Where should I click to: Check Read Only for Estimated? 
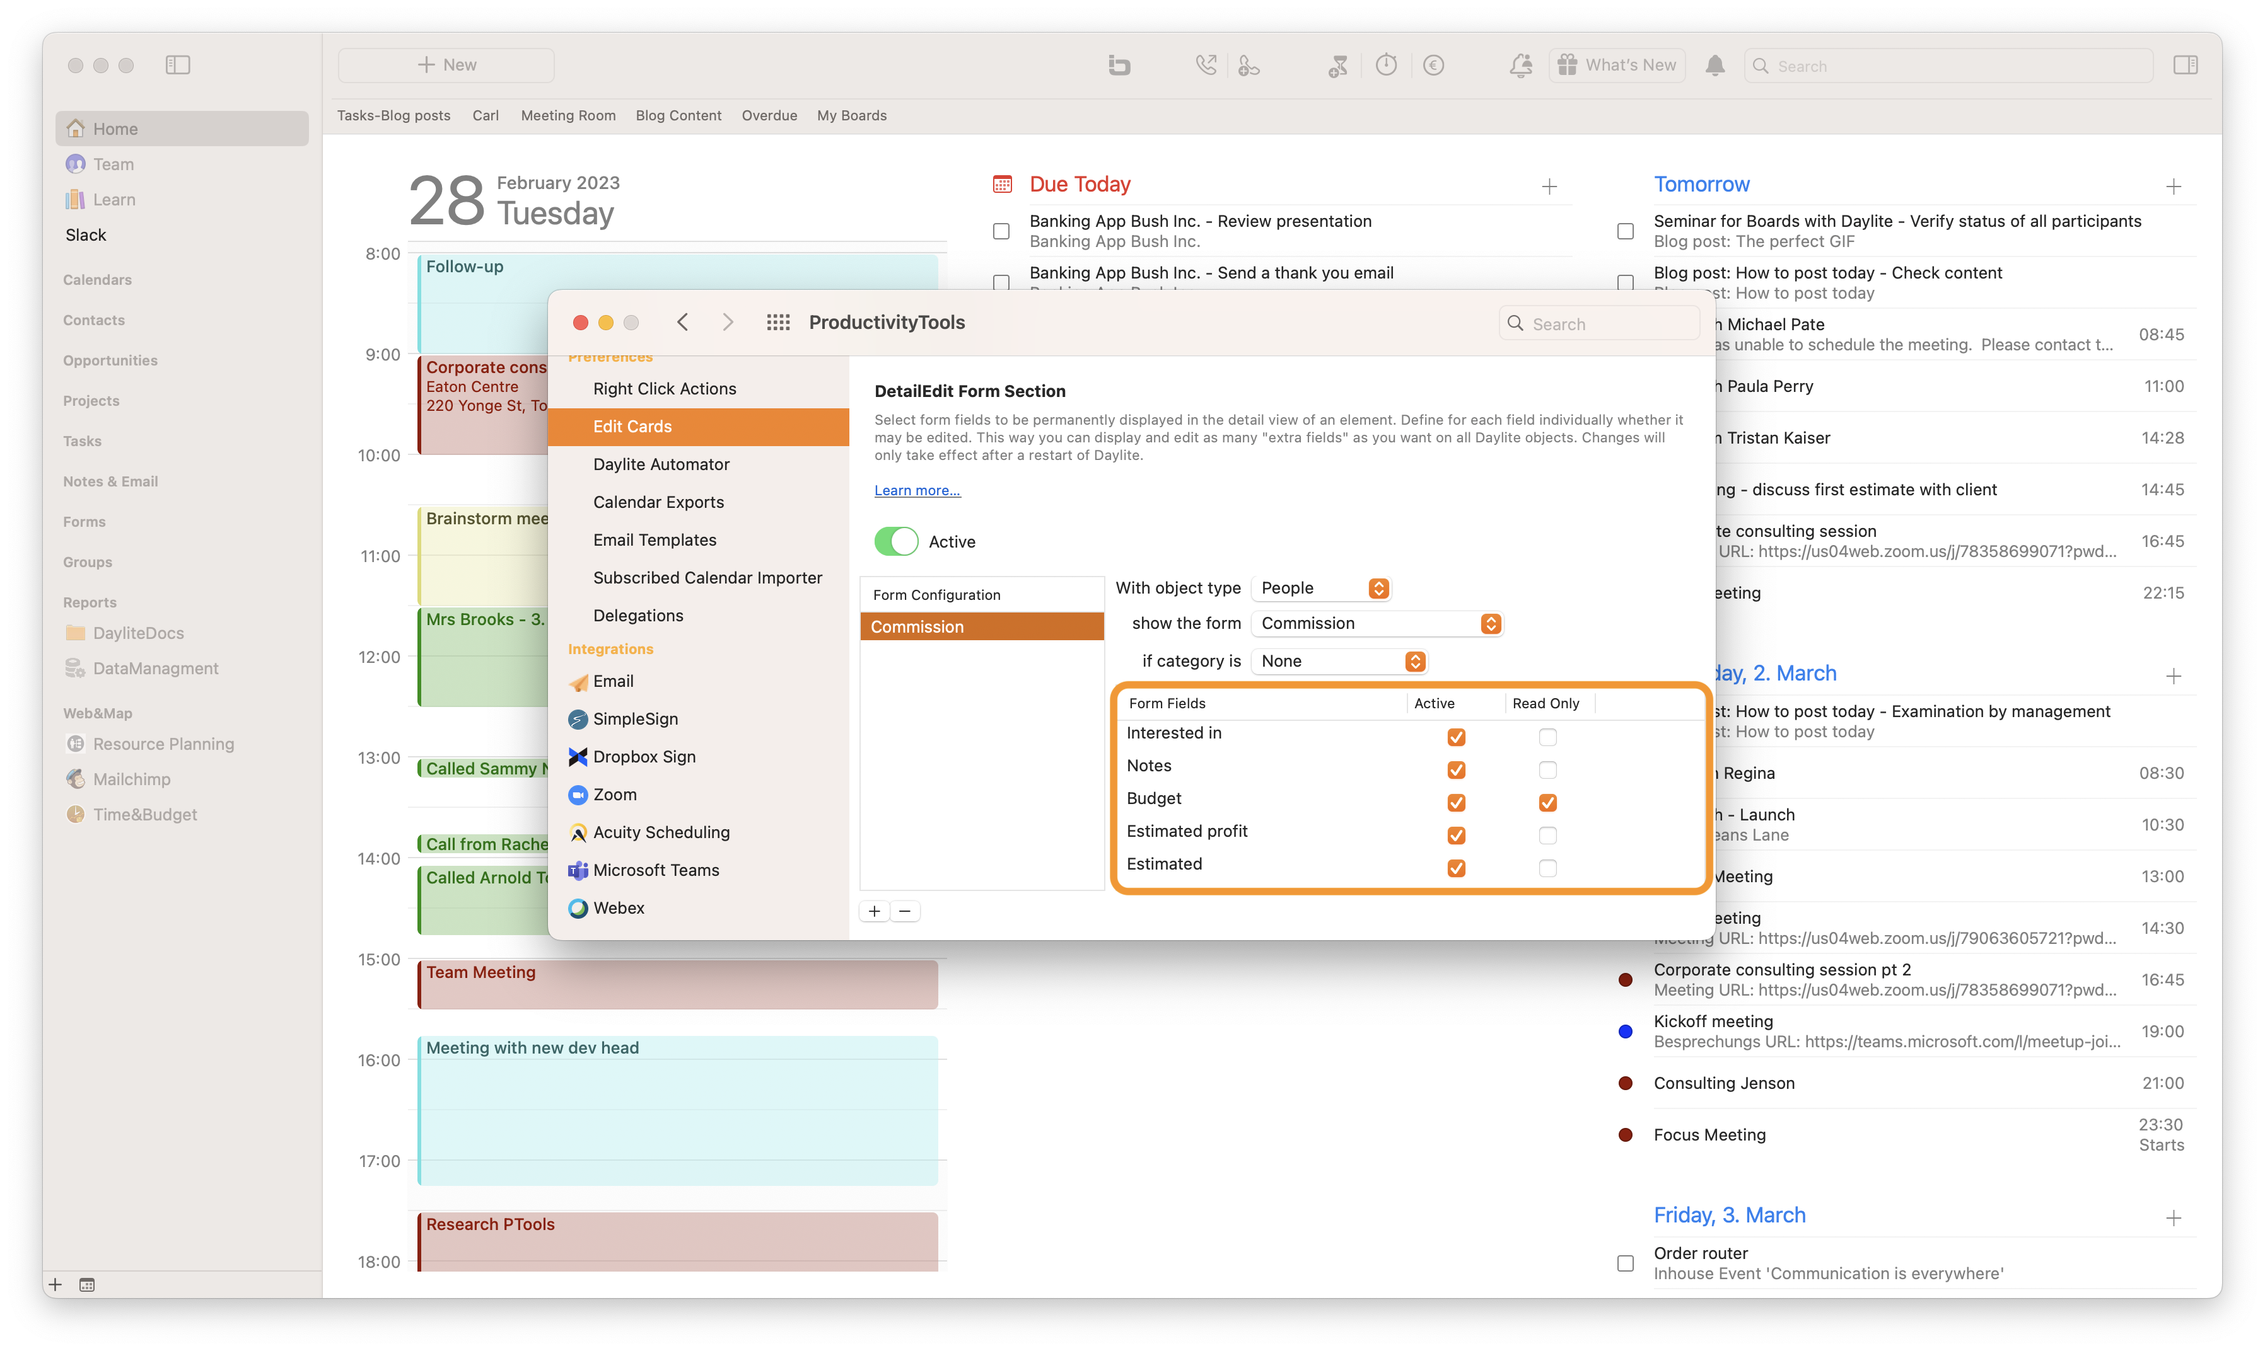(x=1547, y=868)
